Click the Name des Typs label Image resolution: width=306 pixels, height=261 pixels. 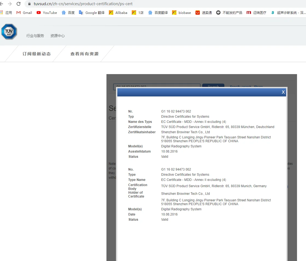(x=140, y=122)
